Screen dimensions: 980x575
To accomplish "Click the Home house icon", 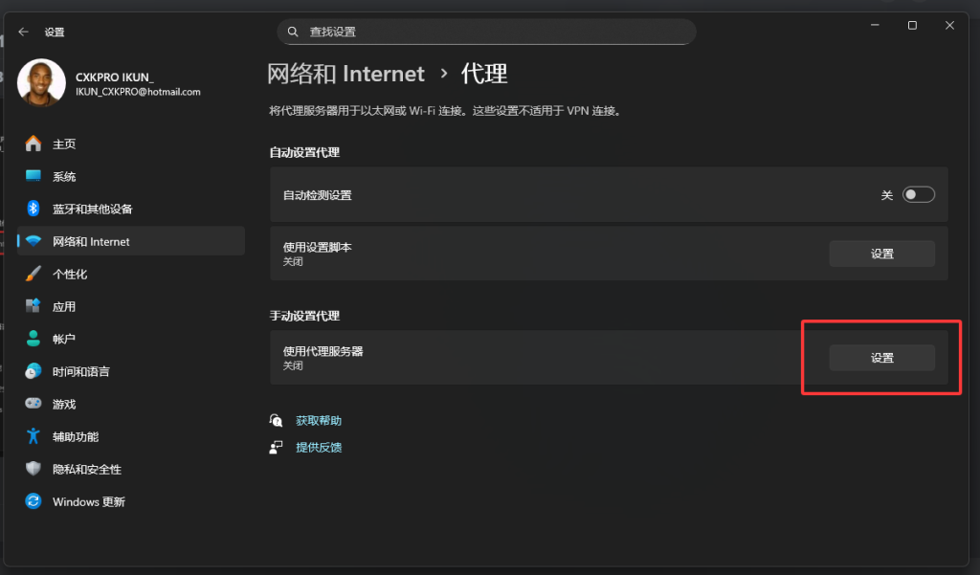I will (x=33, y=144).
